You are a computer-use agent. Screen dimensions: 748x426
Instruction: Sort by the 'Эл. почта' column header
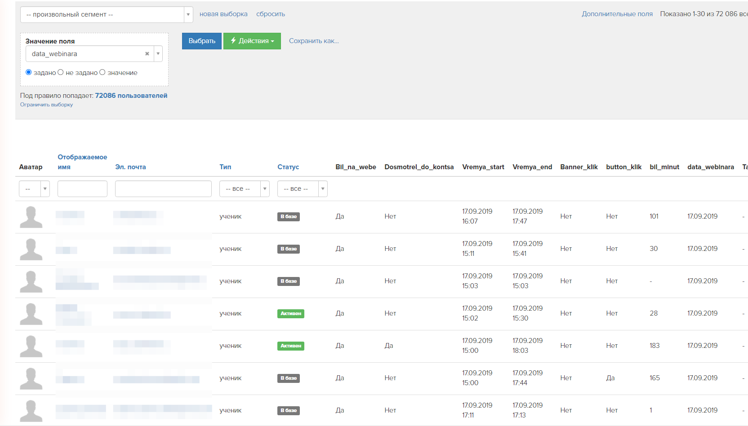tap(130, 167)
